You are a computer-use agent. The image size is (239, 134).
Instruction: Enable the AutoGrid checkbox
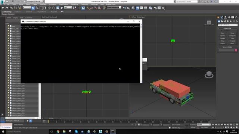coord(222,31)
